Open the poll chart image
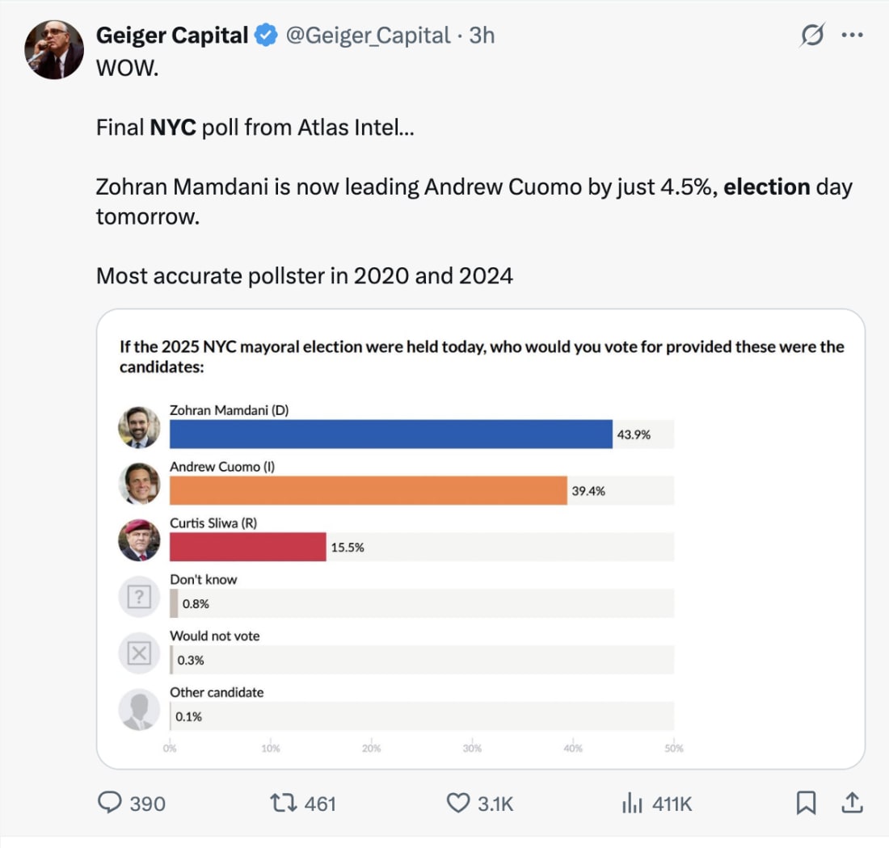889x848 pixels. 481,539
